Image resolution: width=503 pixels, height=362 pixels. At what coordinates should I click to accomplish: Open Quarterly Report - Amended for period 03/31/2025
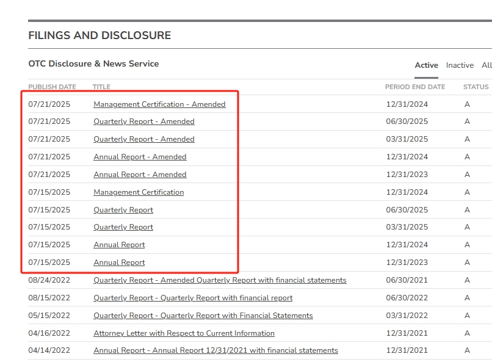[144, 139]
